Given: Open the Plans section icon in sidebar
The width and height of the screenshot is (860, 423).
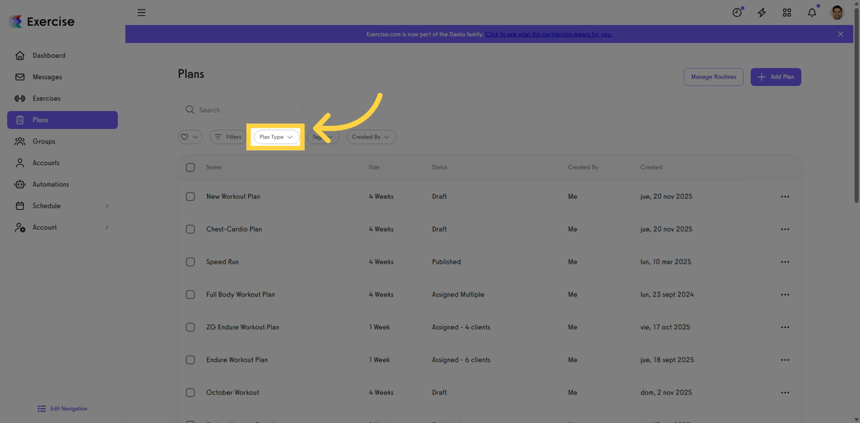Looking at the screenshot, I should click(x=20, y=120).
